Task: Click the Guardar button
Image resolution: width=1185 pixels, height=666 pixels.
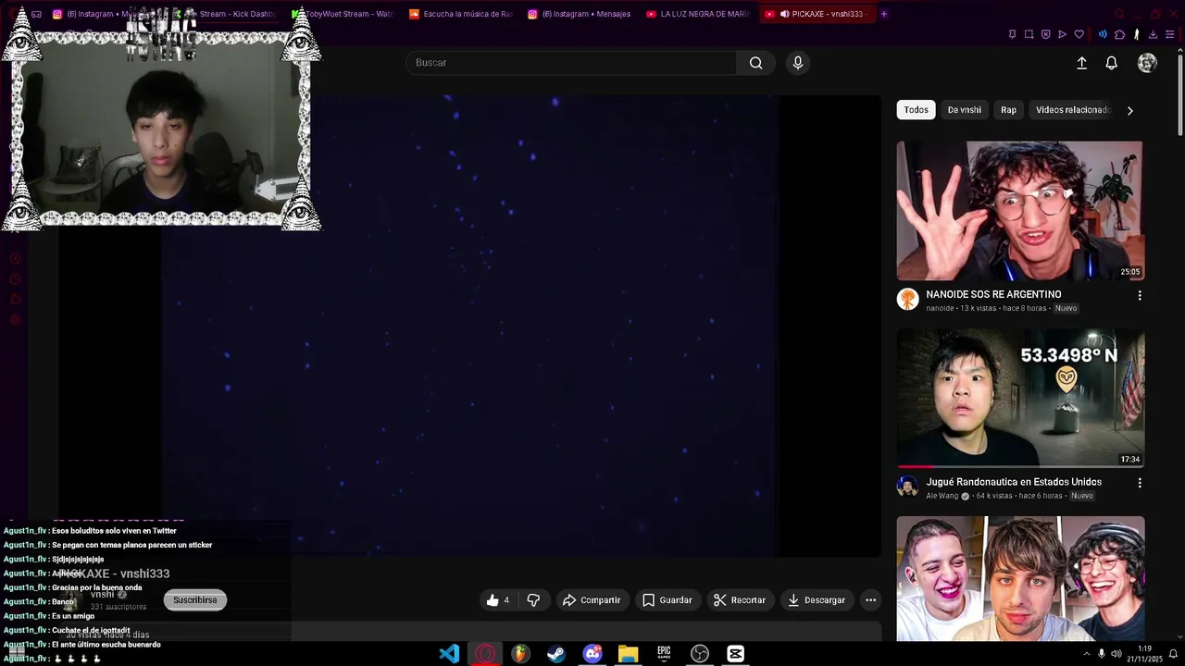Action: coord(667,600)
